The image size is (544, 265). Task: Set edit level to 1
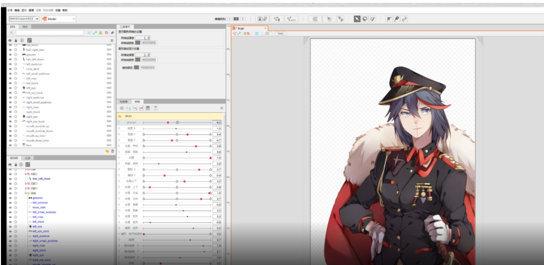230,19
